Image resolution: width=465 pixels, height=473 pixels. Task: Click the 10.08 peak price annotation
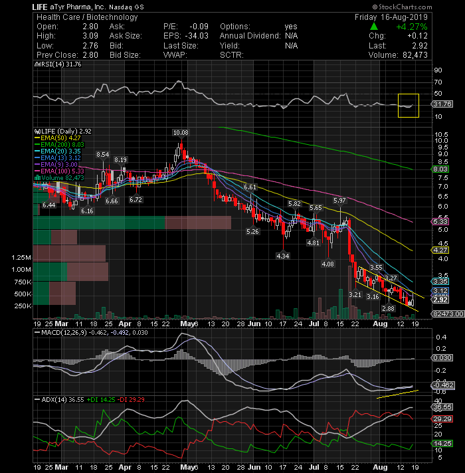(181, 132)
